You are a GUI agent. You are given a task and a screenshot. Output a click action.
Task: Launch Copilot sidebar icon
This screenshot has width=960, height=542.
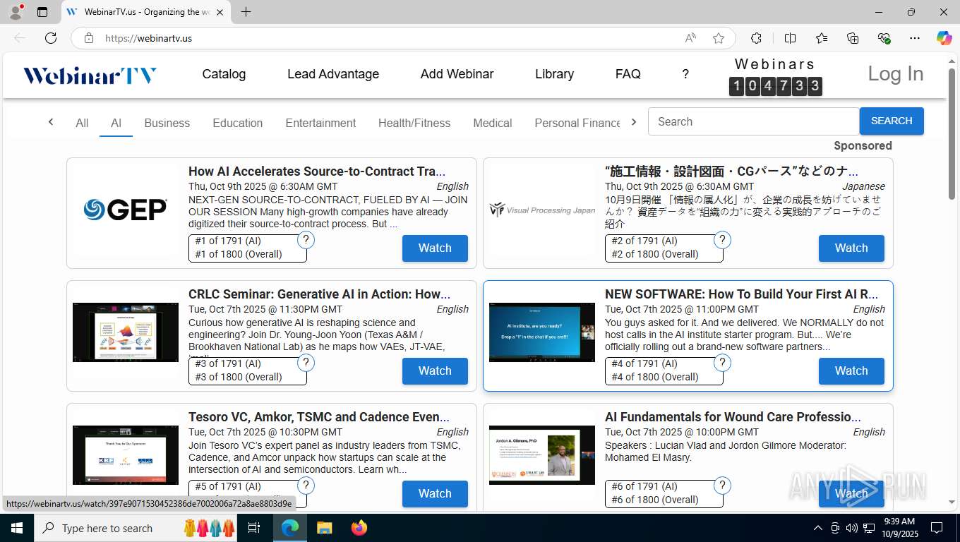944,38
